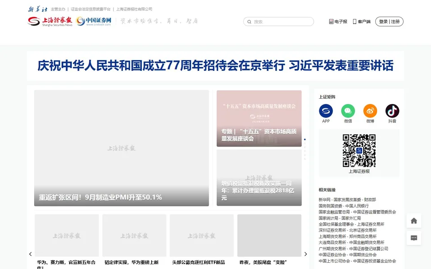Click the floating home icon
The width and height of the screenshot is (431, 269).
[414, 221]
